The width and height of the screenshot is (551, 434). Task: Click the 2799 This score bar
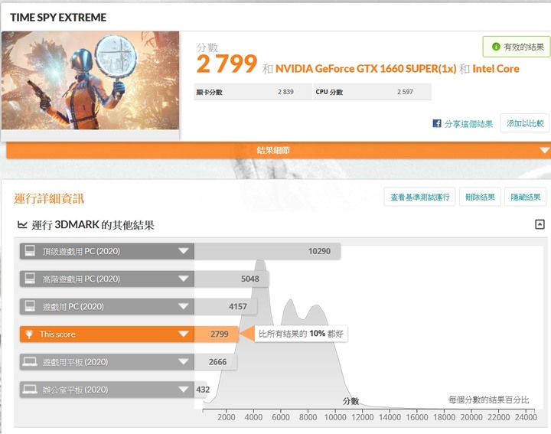click(x=217, y=334)
